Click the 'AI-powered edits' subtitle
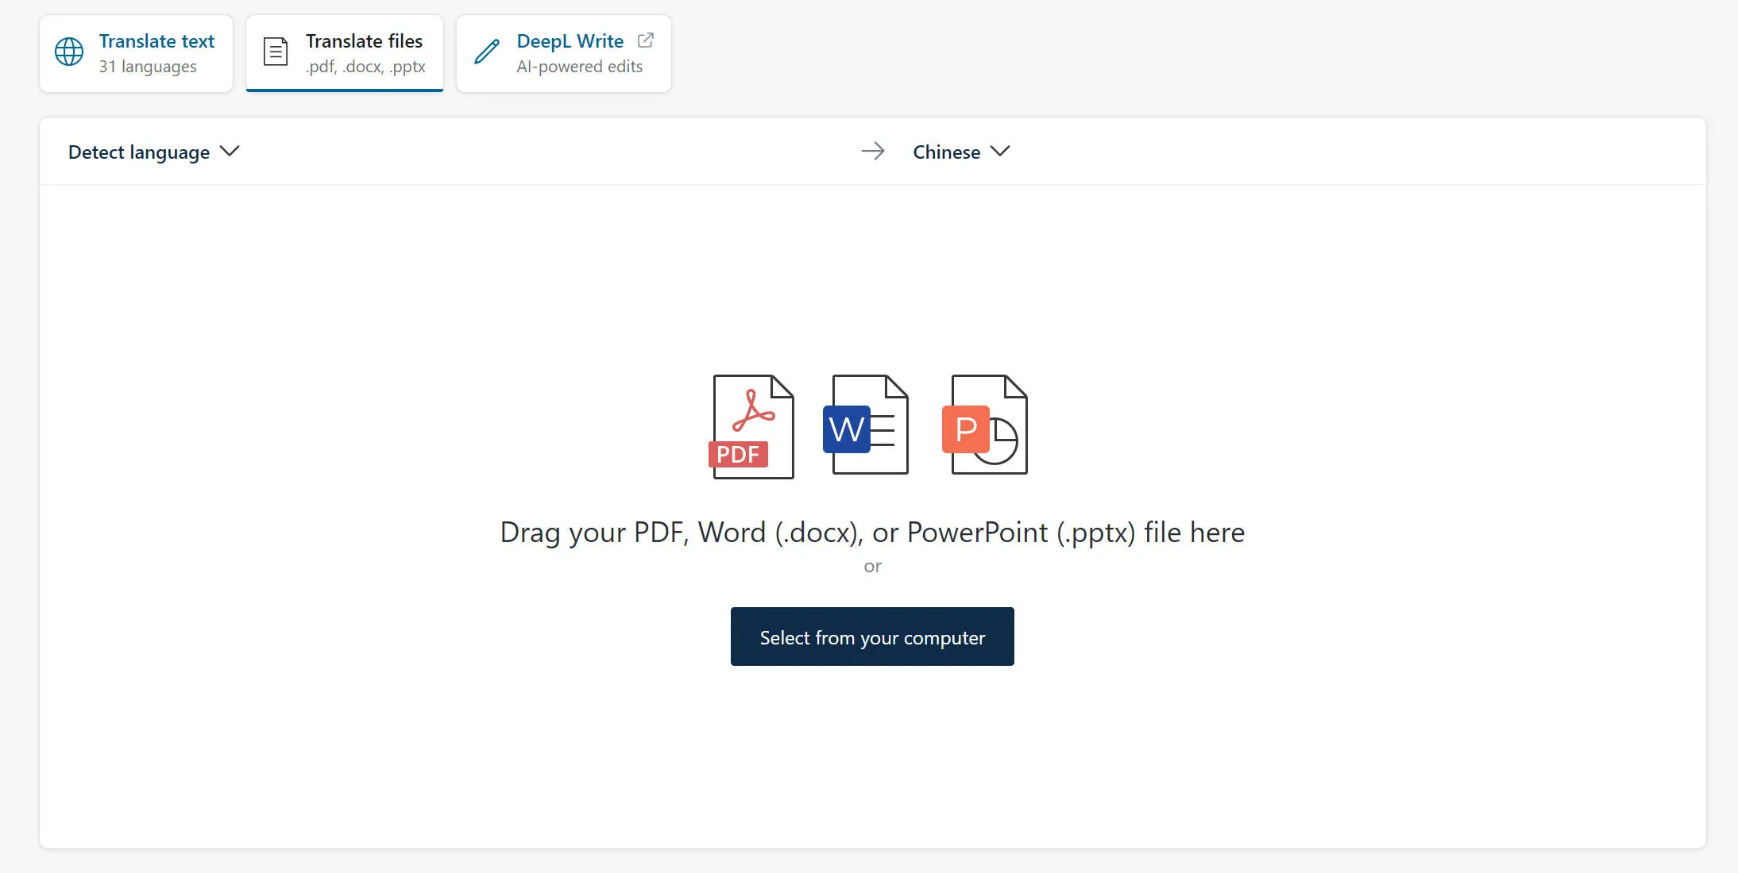The image size is (1738, 873). [579, 67]
